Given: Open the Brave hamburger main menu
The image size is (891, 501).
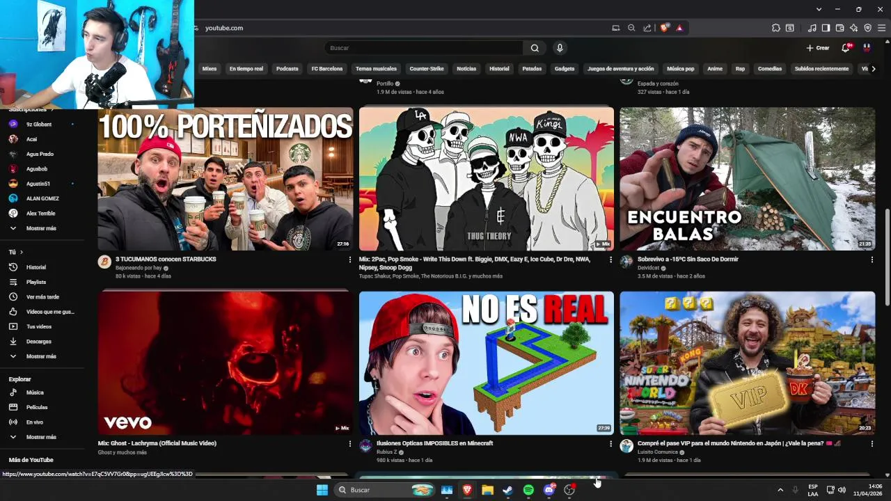Looking at the screenshot, I should 881,28.
